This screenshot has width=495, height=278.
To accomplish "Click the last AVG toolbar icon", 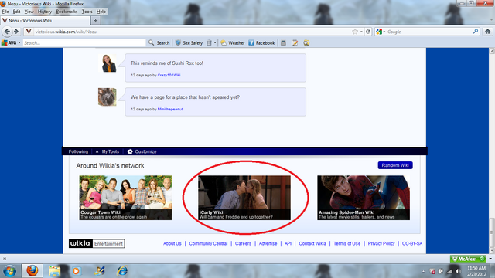I will (x=306, y=43).
